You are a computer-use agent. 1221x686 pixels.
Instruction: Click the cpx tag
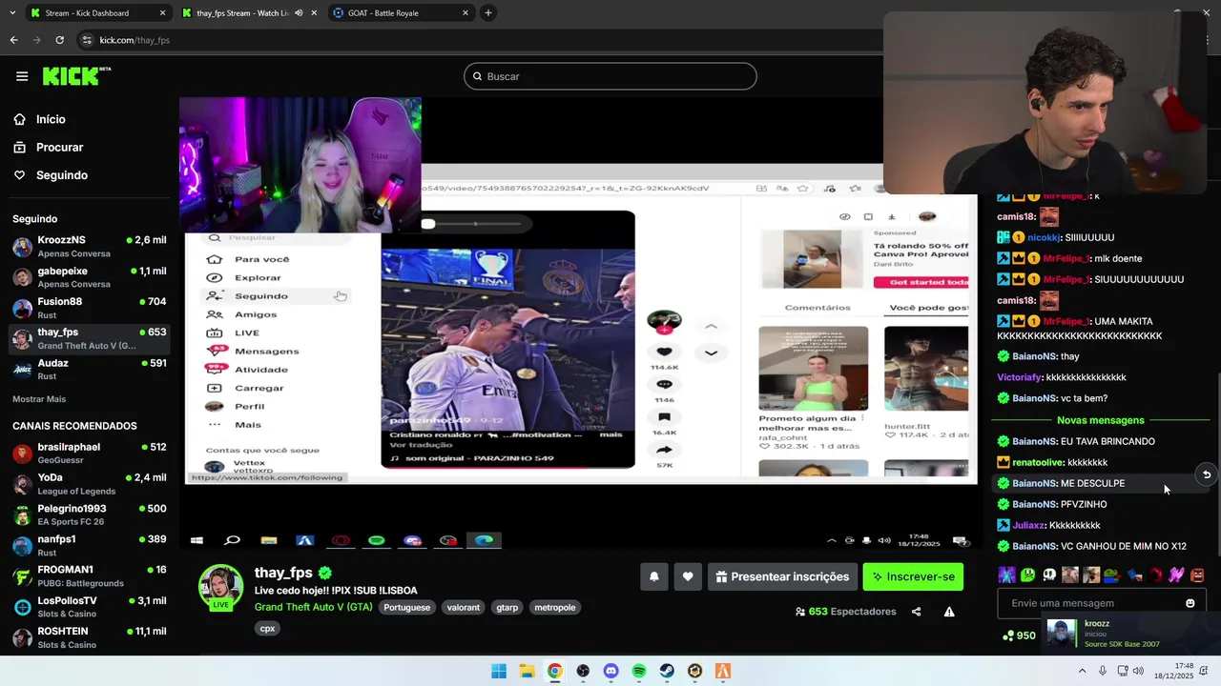[267, 628]
